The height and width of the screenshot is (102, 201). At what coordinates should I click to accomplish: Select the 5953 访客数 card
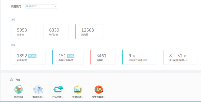click(x=23, y=31)
